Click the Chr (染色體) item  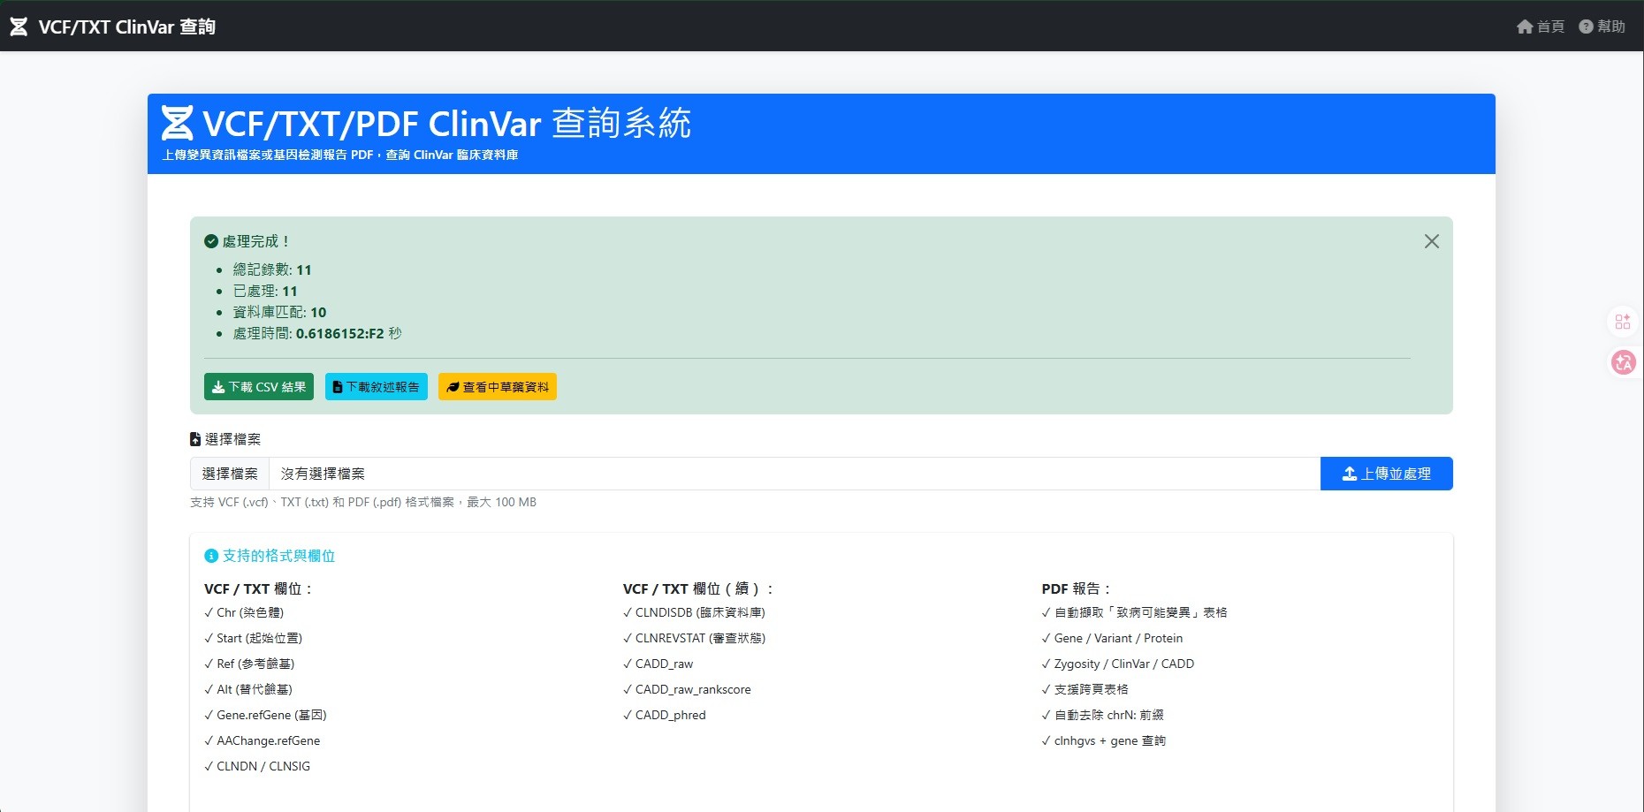(x=244, y=612)
